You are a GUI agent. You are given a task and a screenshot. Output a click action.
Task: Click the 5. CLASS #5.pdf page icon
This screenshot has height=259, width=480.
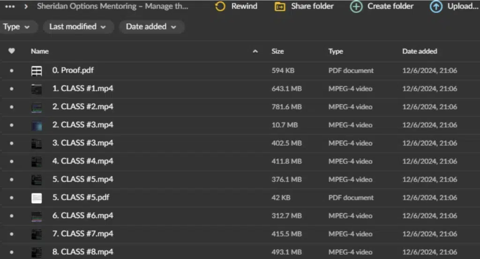37,198
